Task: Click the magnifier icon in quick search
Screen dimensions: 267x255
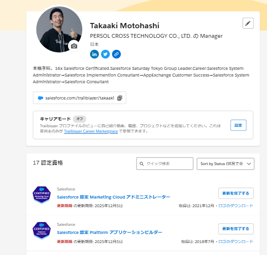Action: (x=141, y=164)
